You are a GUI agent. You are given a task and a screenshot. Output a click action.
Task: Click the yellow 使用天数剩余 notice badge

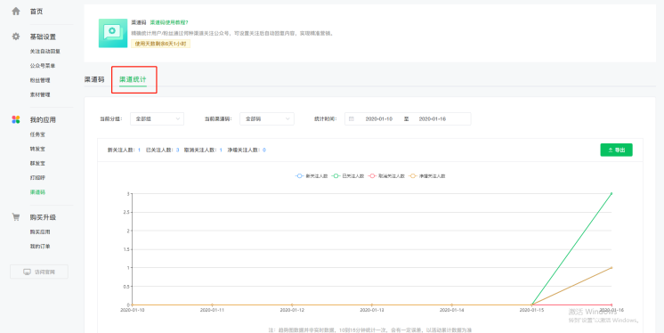160,44
